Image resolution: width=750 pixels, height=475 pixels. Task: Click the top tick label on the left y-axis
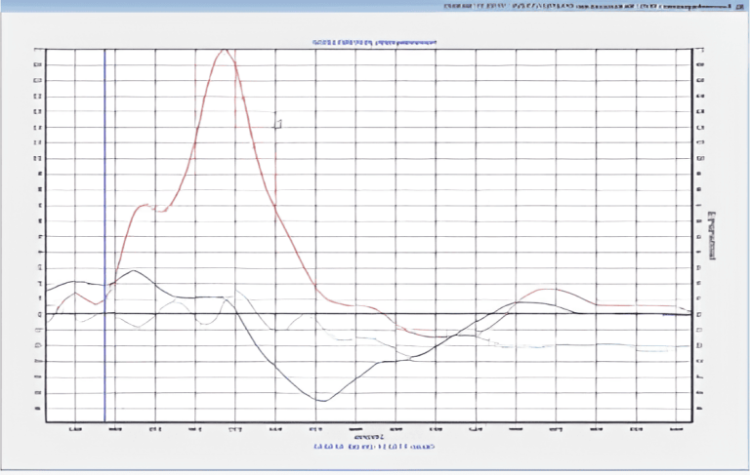37,50
